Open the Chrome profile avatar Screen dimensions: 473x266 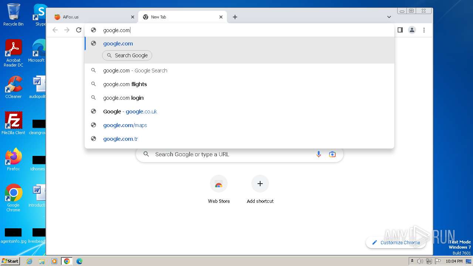coord(412,30)
